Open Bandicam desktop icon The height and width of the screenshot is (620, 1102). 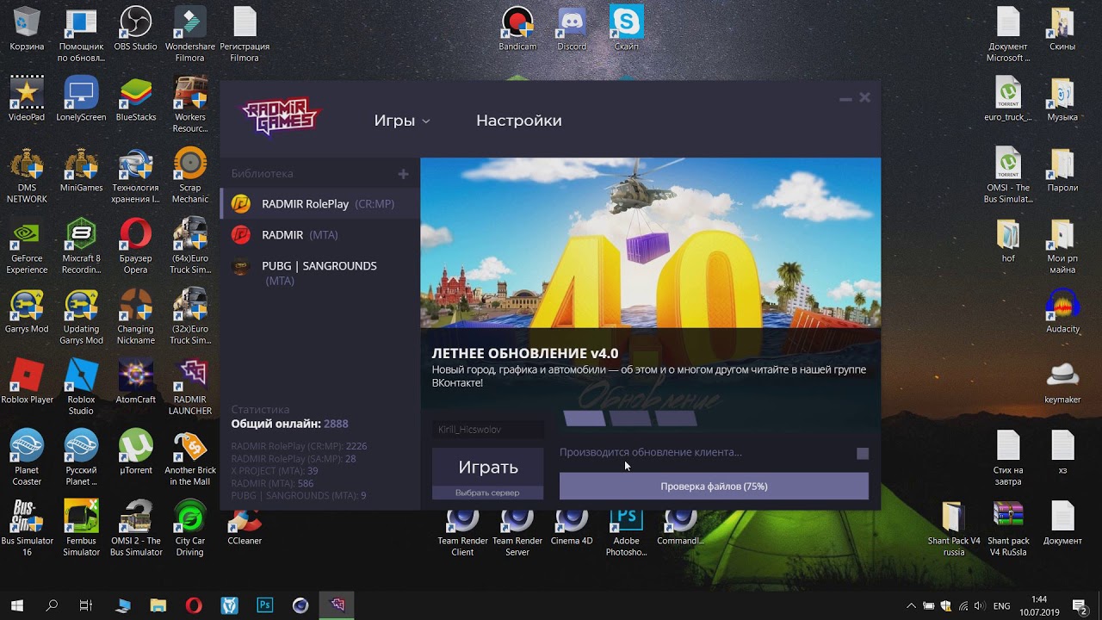[x=517, y=30]
